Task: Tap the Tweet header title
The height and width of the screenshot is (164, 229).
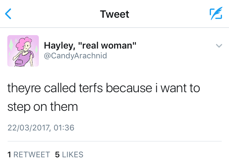Action: (x=115, y=14)
